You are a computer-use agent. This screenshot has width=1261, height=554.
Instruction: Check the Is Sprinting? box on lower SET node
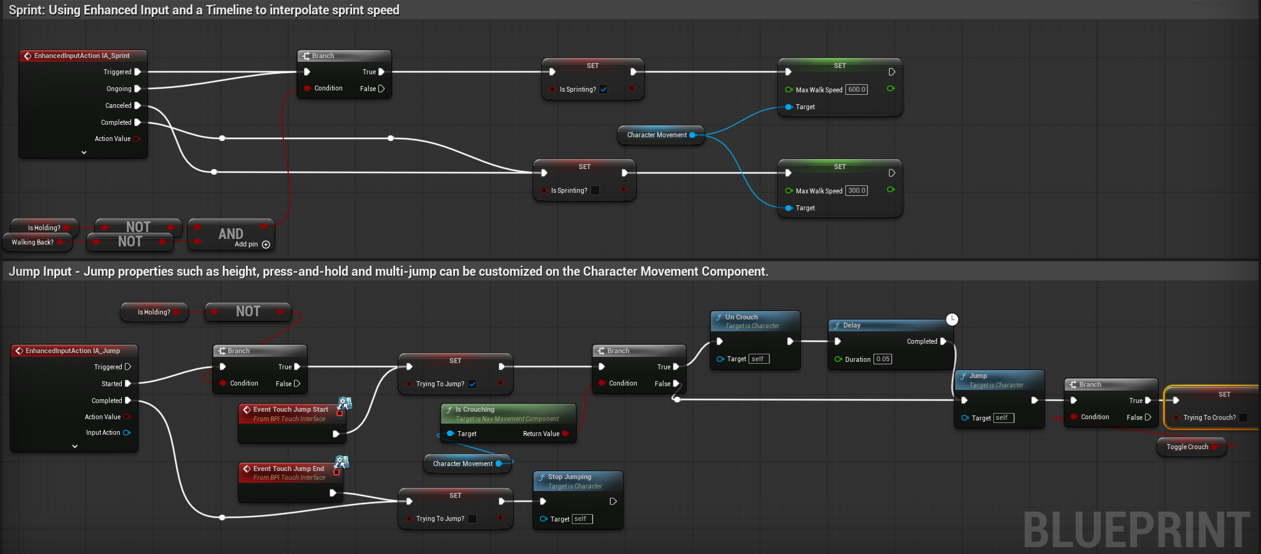[596, 190]
